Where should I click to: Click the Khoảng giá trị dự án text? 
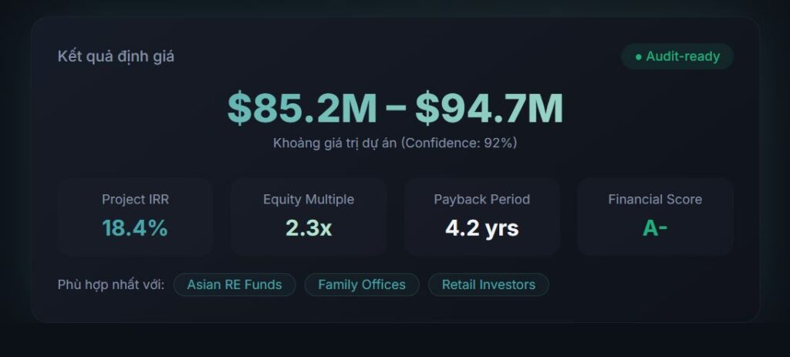point(335,143)
